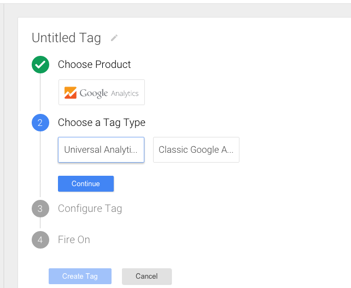Click the gray step 4 circle
The image size is (351, 288).
click(40, 240)
